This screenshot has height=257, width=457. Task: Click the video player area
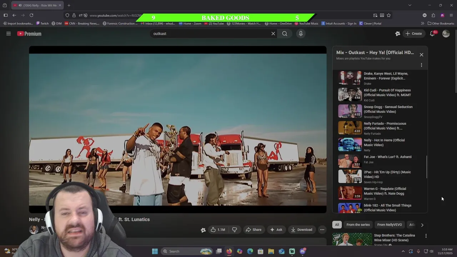(177, 130)
